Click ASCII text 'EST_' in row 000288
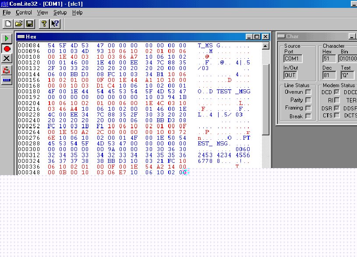The width and height of the screenshot is (357, 257). tap(205, 144)
